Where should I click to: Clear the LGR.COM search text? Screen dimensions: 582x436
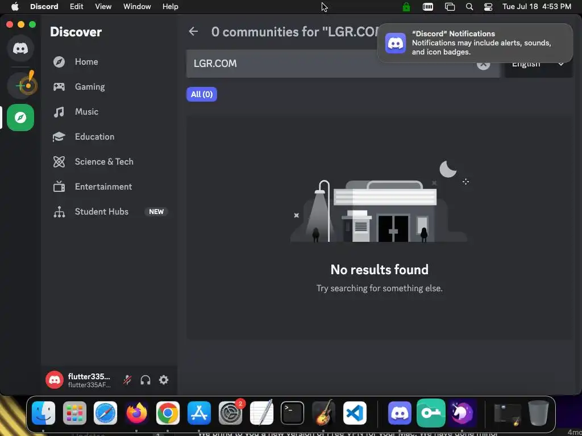coord(483,64)
